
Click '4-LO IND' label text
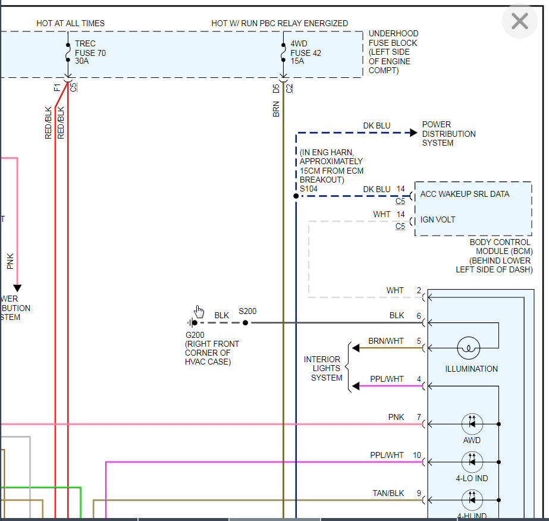472,478
